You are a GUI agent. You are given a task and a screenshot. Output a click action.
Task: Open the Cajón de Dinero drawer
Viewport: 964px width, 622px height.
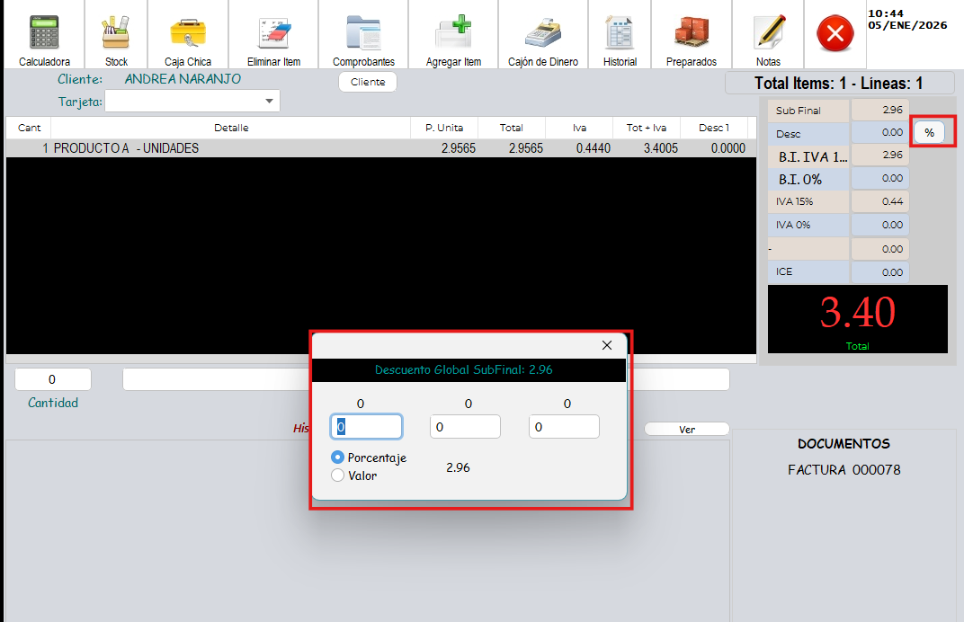(543, 34)
